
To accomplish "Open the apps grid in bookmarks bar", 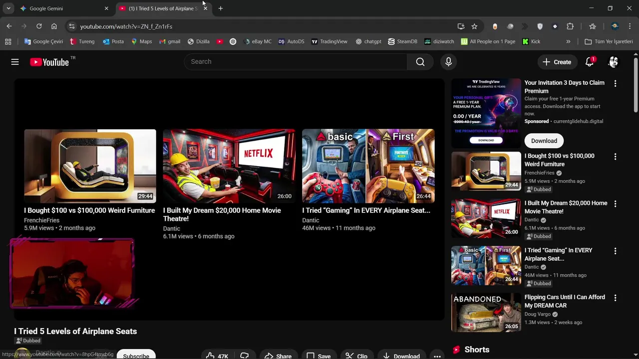I will 8,41.
